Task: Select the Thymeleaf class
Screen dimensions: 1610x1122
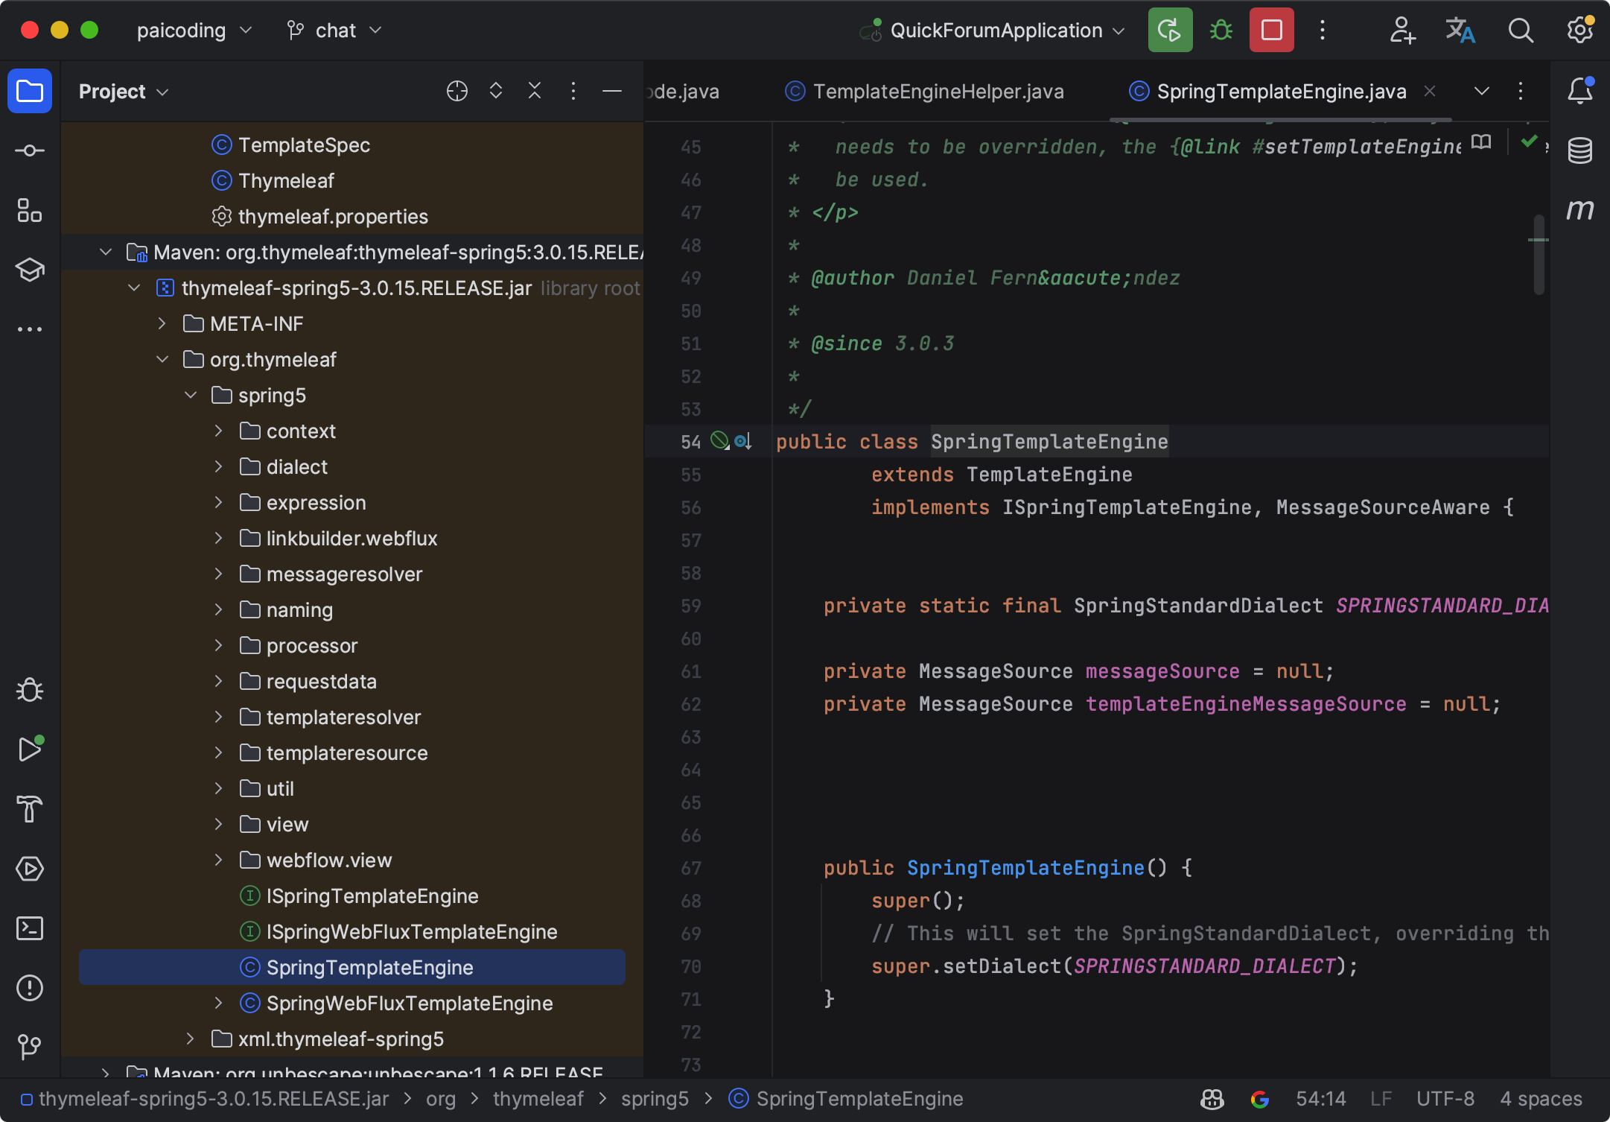Action: point(286,181)
